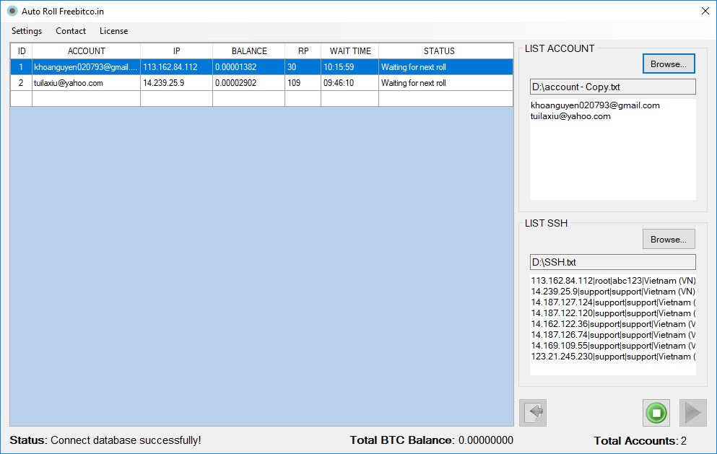Open the License menu
The height and width of the screenshot is (454, 717).
[x=114, y=30]
